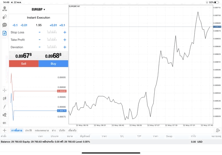Expand the EURGBP symbol dropdown
Viewport: 222px width, 155px height.
tap(39, 9)
